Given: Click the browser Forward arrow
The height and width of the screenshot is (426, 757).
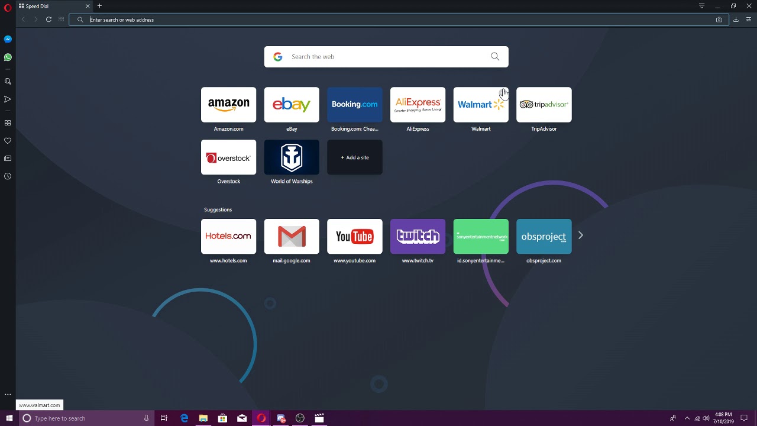Looking at the screenshot, I should pos(35,20).
